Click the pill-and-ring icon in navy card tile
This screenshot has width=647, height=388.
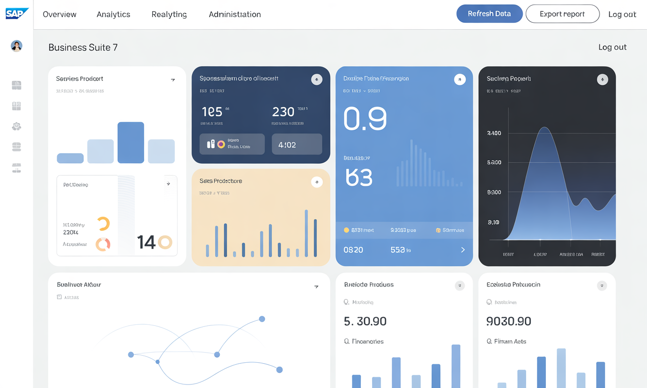pos(216,144)
